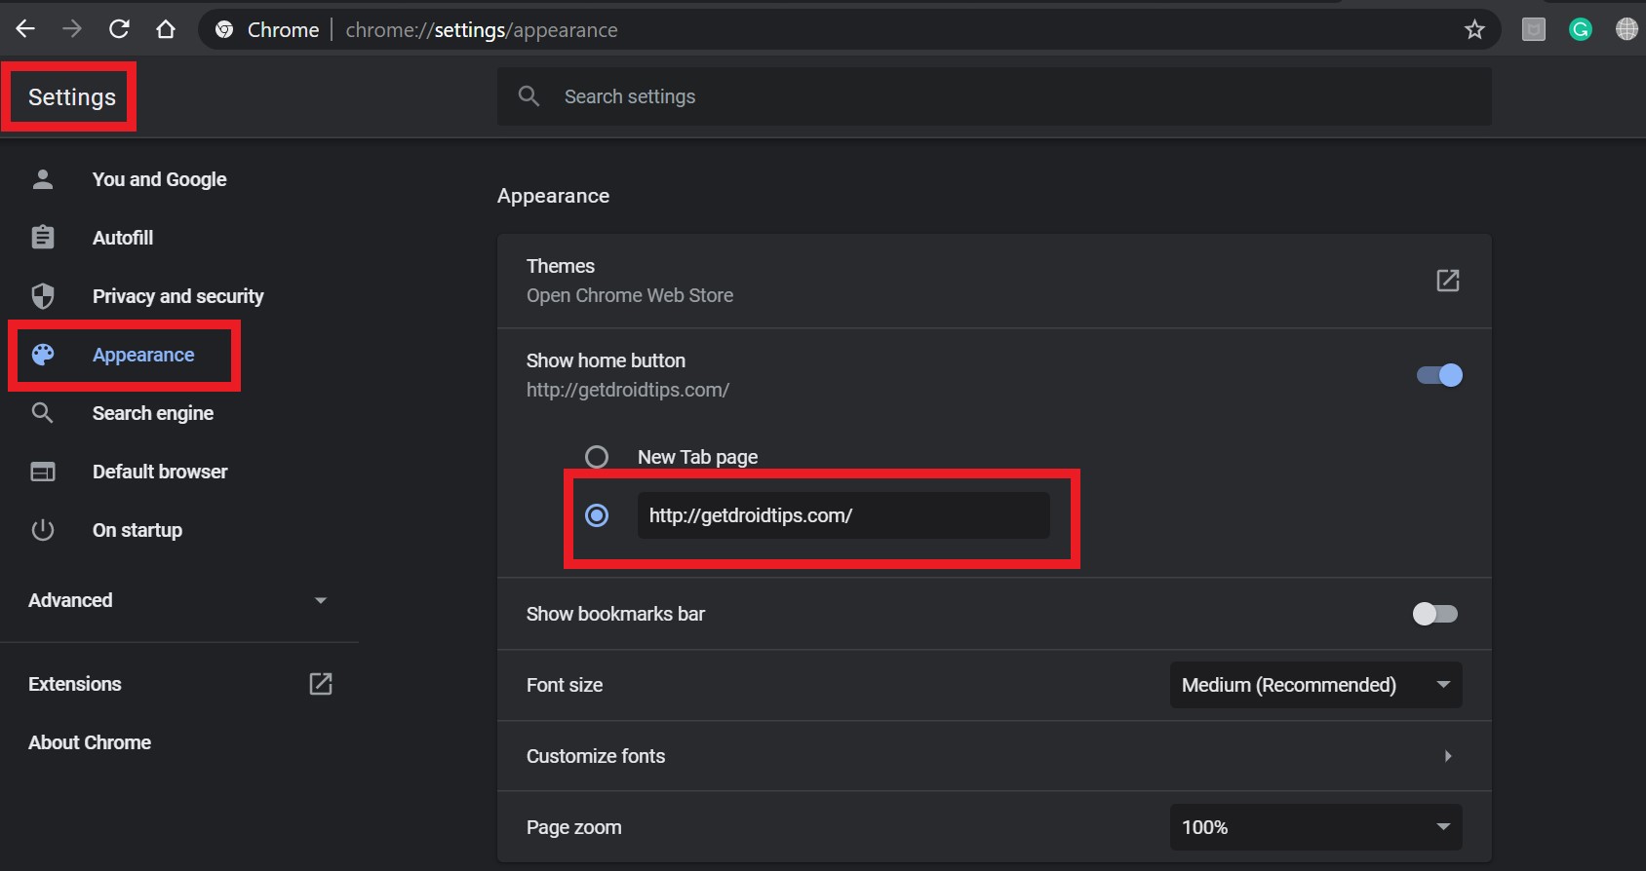
Task: Go to the Search engine section
Action: point(152,413)
